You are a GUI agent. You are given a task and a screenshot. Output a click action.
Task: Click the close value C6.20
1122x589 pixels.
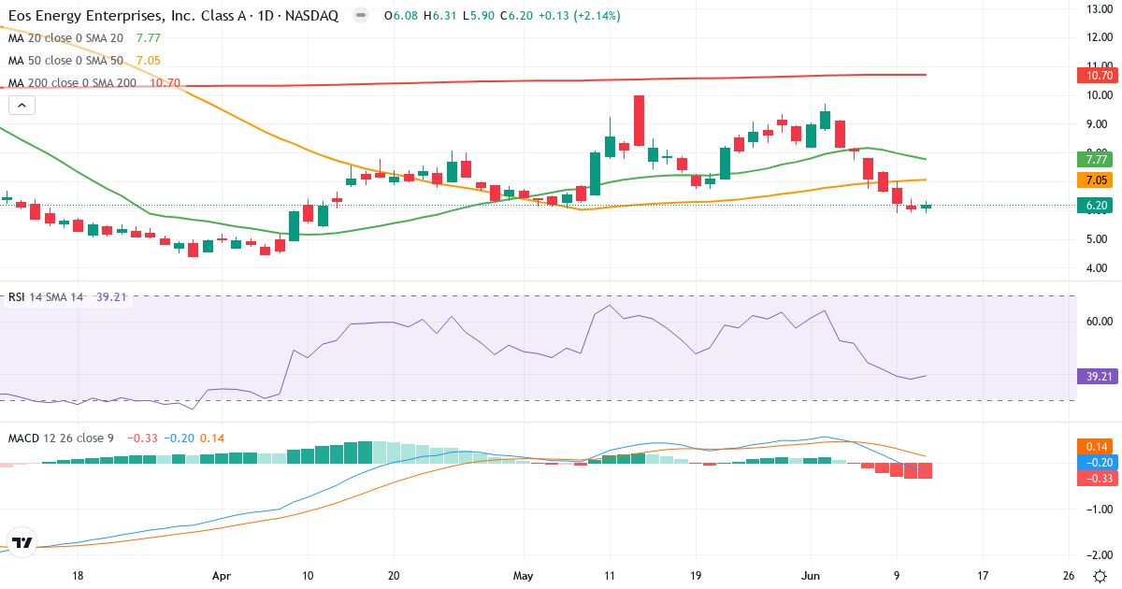click(517, 16)
